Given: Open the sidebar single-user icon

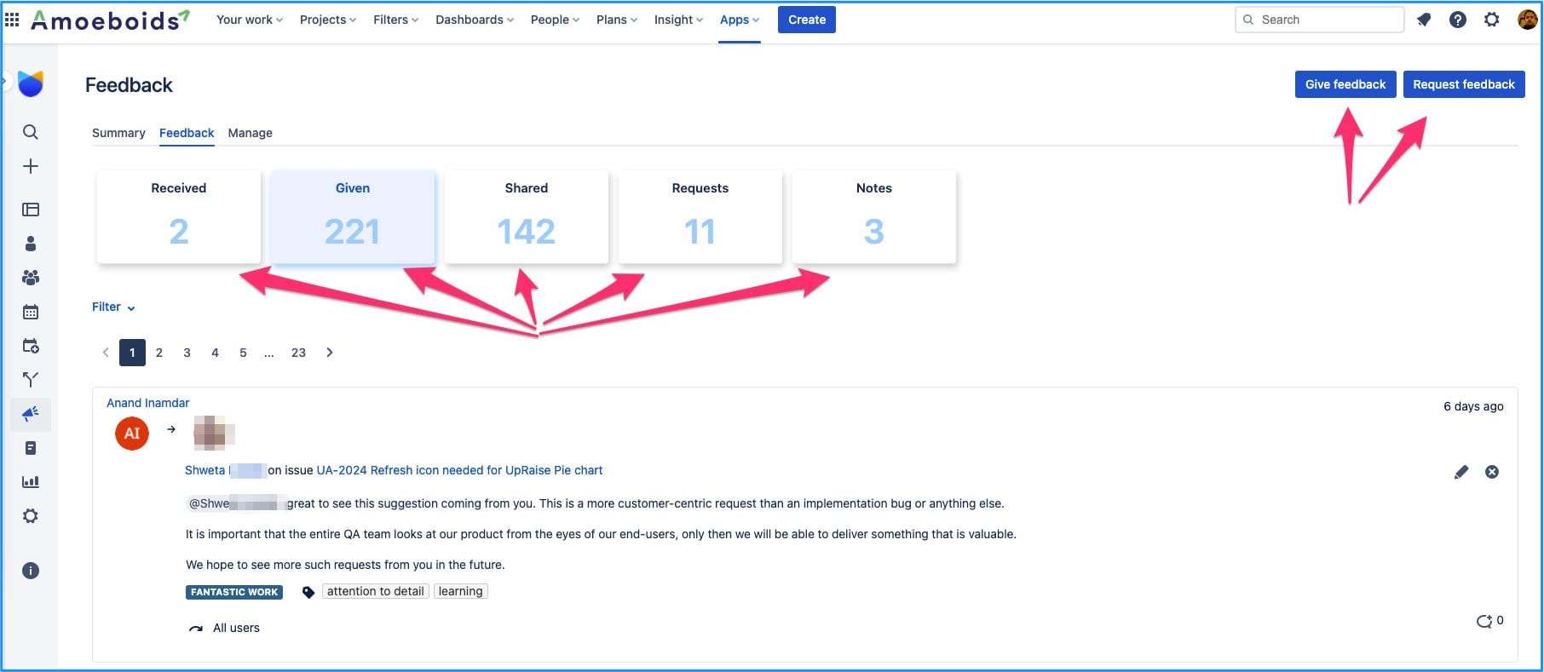Looking at the screenshot, I should [x=31, y=244].
